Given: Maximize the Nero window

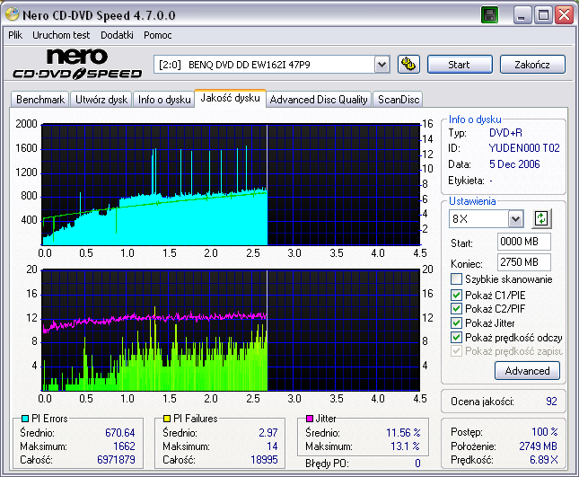Looking at the screenshot, I should click(x=543, y=15).
